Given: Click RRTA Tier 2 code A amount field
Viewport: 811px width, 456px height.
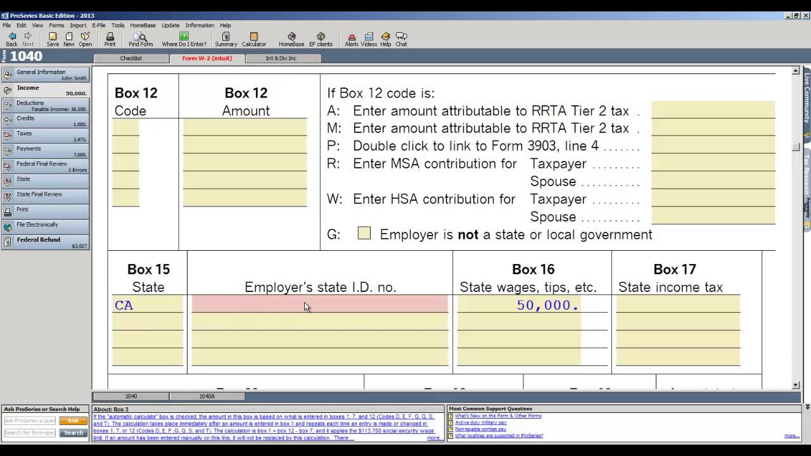Looking at the screenshot, I should click(713, 110).
